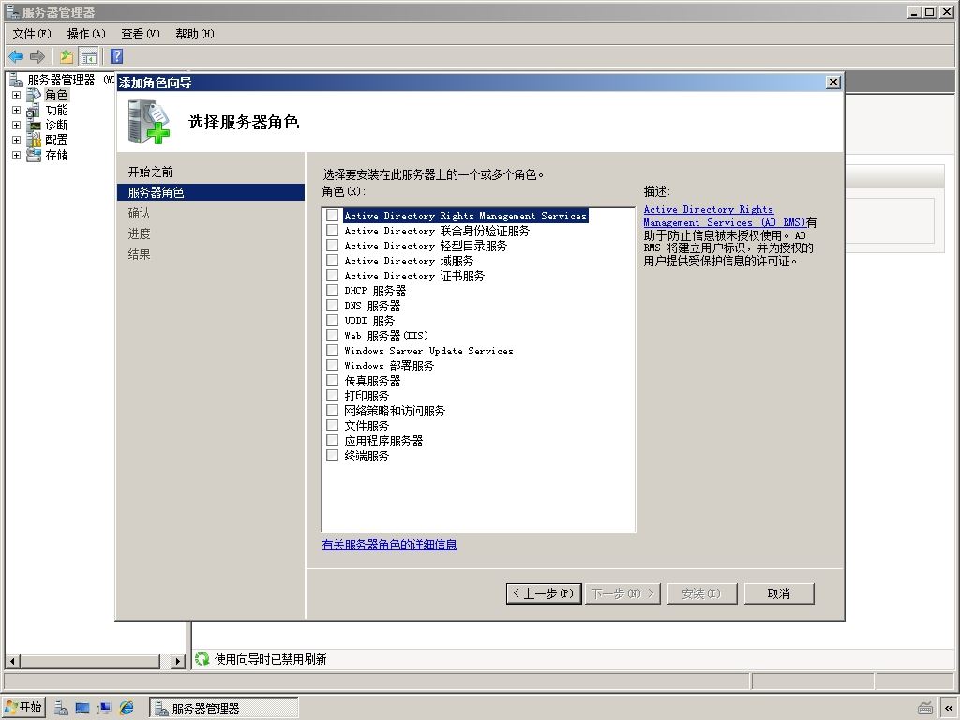This screenshot has width=960, height=720.
Task: Click the 上一步(P) button
Action: click(544, 593)
